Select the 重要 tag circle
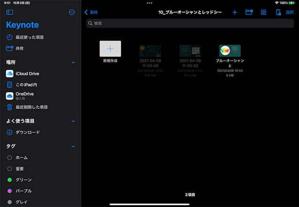This screenshot has height=207, width=299. [10, 169]
